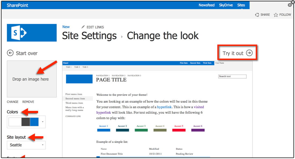This screenshot has width=295, height=159.
Task: Click the Accent 5 color bar
Action: click(x=179, y=130)
